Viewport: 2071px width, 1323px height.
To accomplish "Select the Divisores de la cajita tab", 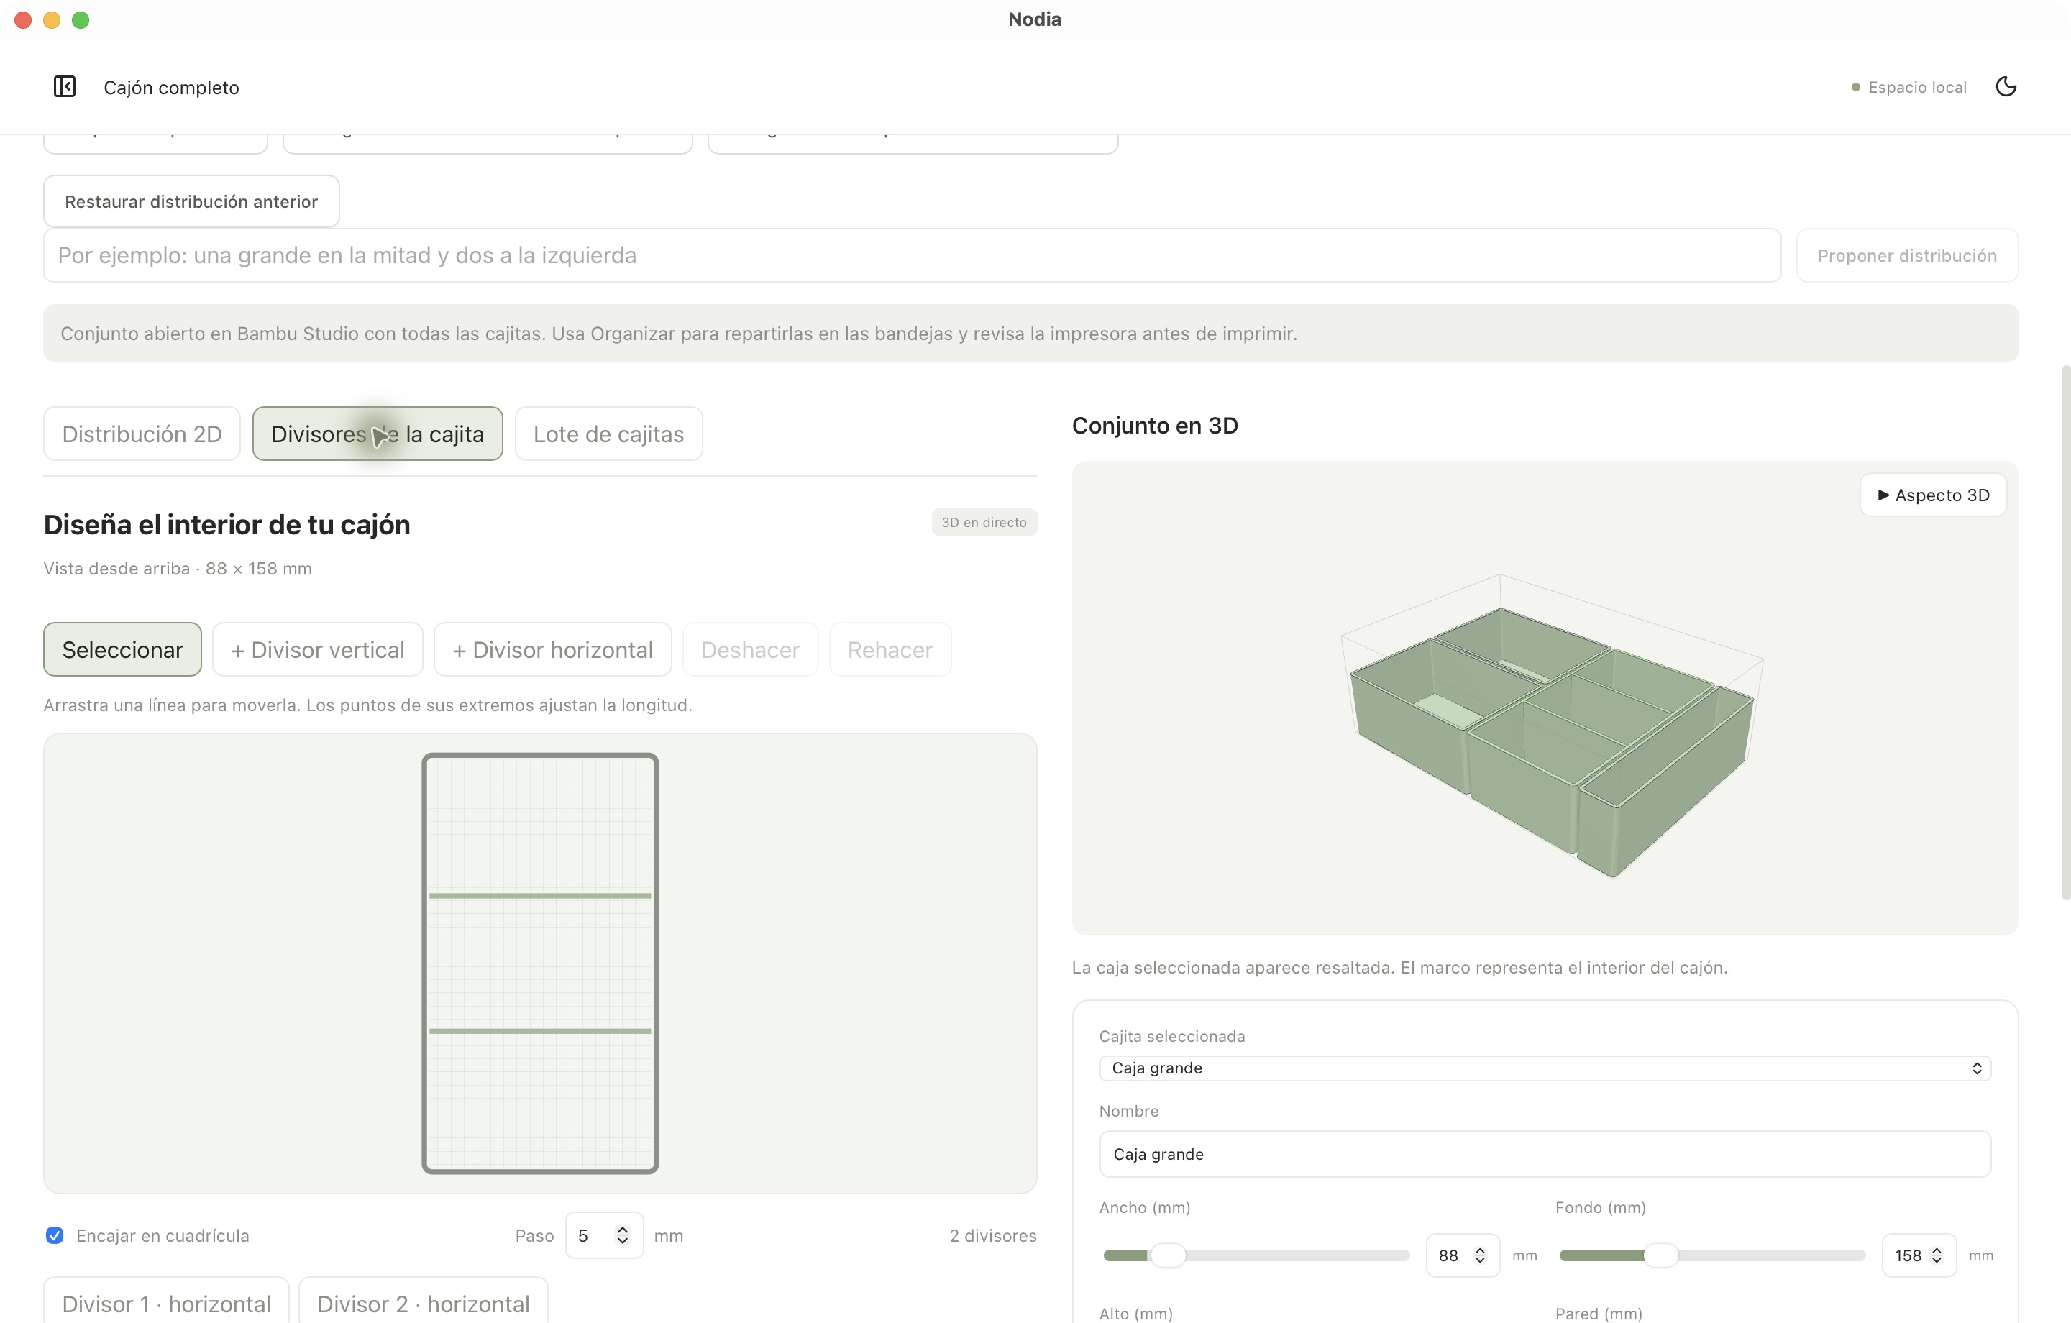I will (378, 434).
